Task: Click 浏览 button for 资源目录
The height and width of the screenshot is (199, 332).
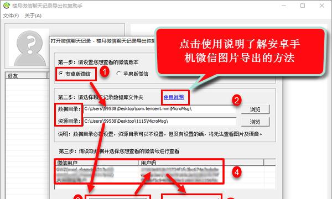Action: [x=255, y=122]
